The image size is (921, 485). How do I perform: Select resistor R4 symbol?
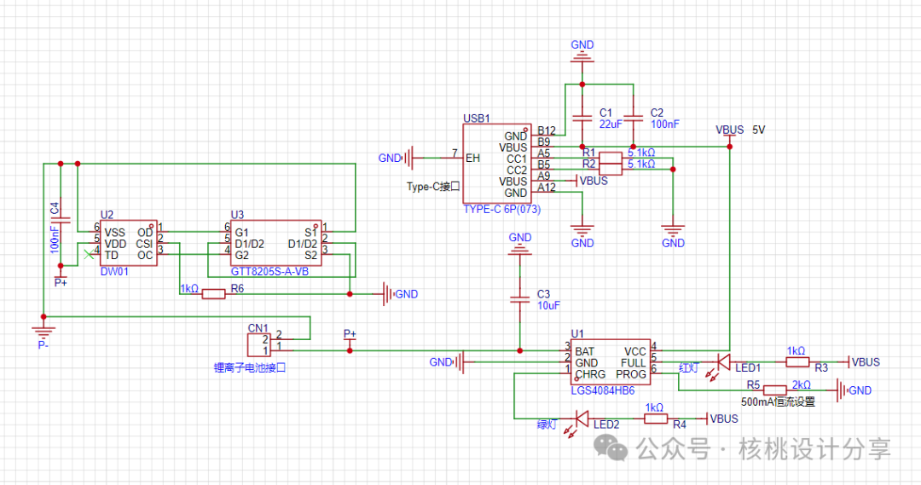click(656, 419)
